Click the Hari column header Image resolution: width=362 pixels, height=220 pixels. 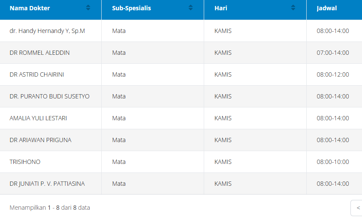tap(221, 8)
